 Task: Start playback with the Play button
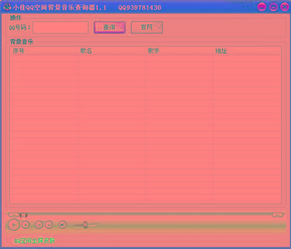14,225
